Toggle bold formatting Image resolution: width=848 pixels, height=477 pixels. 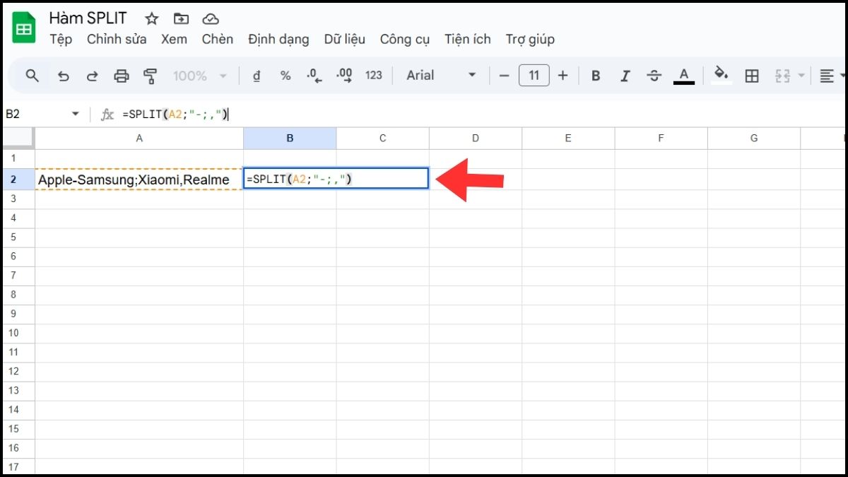click(x=596, y=76)
